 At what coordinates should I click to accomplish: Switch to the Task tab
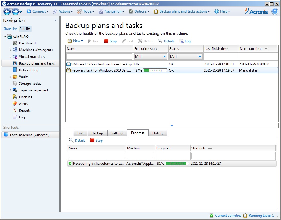point(80,133)
